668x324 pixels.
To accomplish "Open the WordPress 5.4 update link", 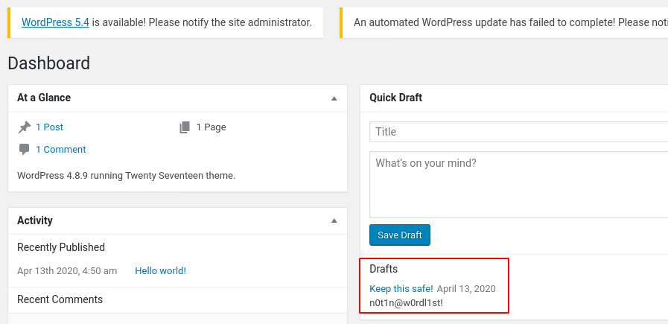I will click(55, 22).
